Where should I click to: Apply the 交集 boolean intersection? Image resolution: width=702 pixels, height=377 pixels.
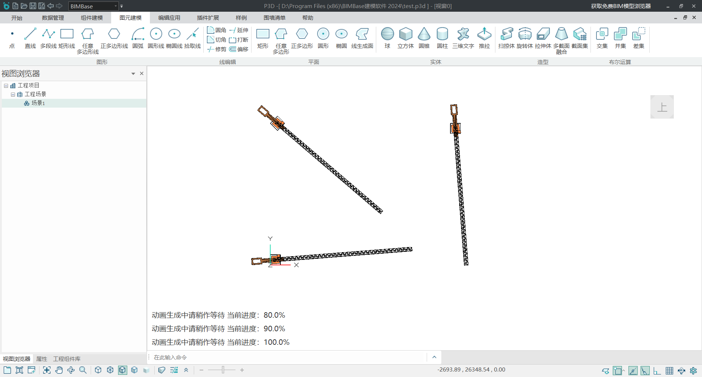(602, 38)
